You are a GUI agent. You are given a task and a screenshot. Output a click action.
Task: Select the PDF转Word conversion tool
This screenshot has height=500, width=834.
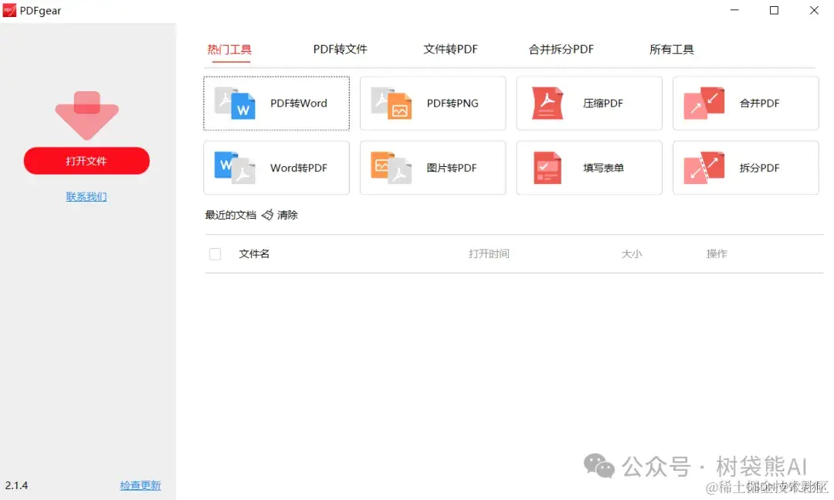pos(276,103)
